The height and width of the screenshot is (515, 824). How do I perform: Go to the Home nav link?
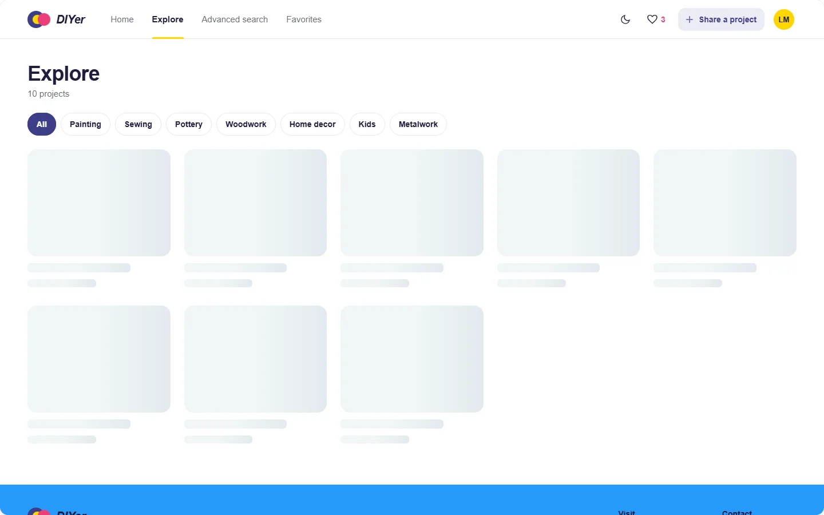[122, 19]
